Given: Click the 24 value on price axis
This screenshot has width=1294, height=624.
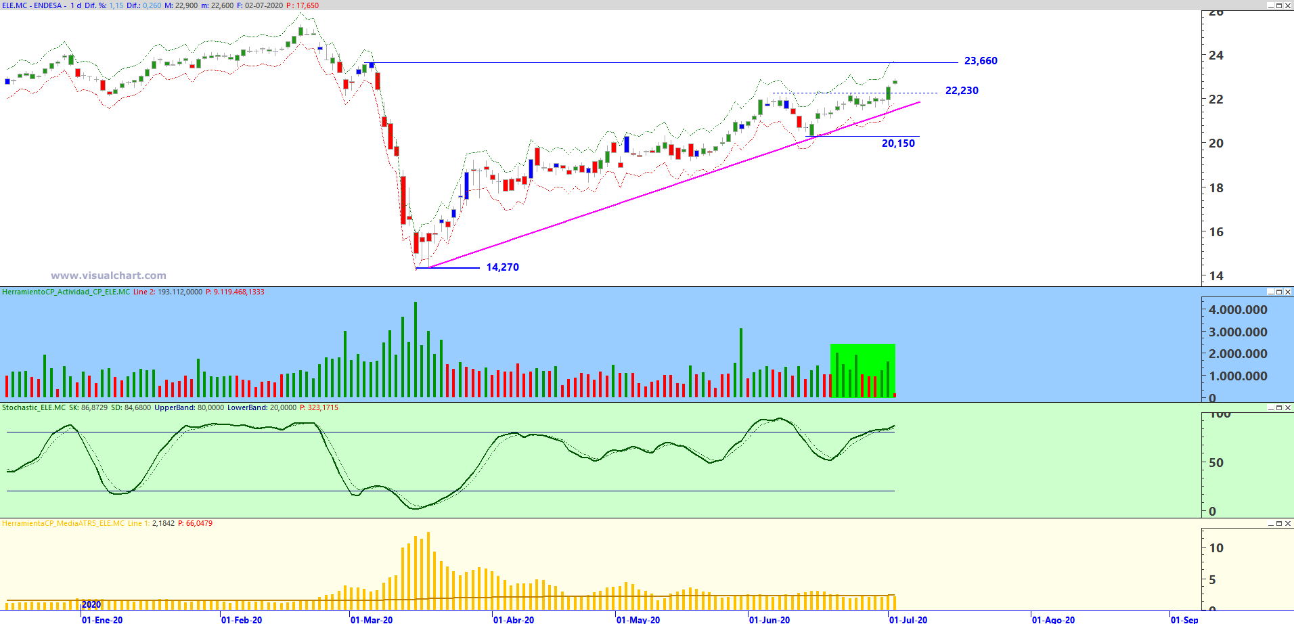Looking at the screenshot, I should (1216, 55).
